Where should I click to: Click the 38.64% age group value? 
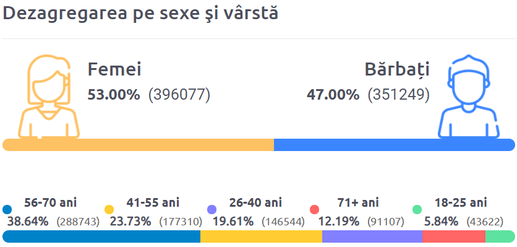point(28,222)
